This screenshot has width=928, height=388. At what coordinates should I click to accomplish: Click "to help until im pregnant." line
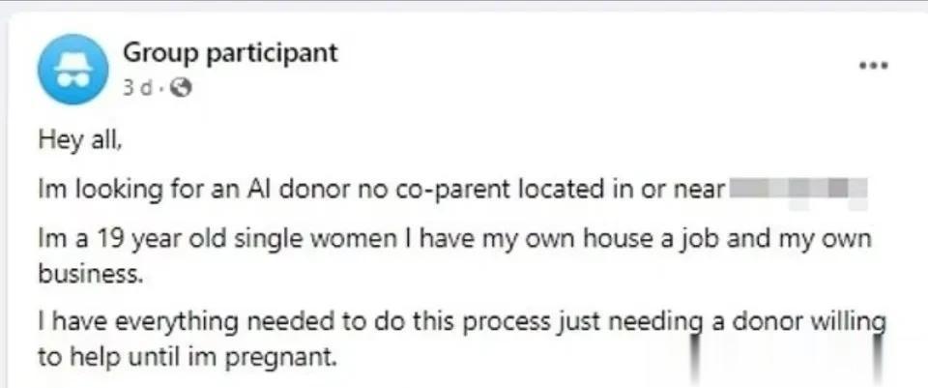(x=187, y=358)
